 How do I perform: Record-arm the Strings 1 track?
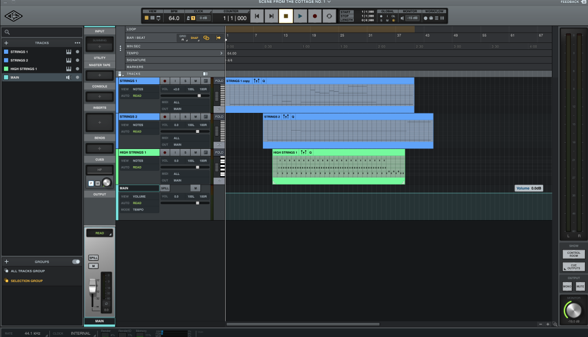[x=165, y=81]
